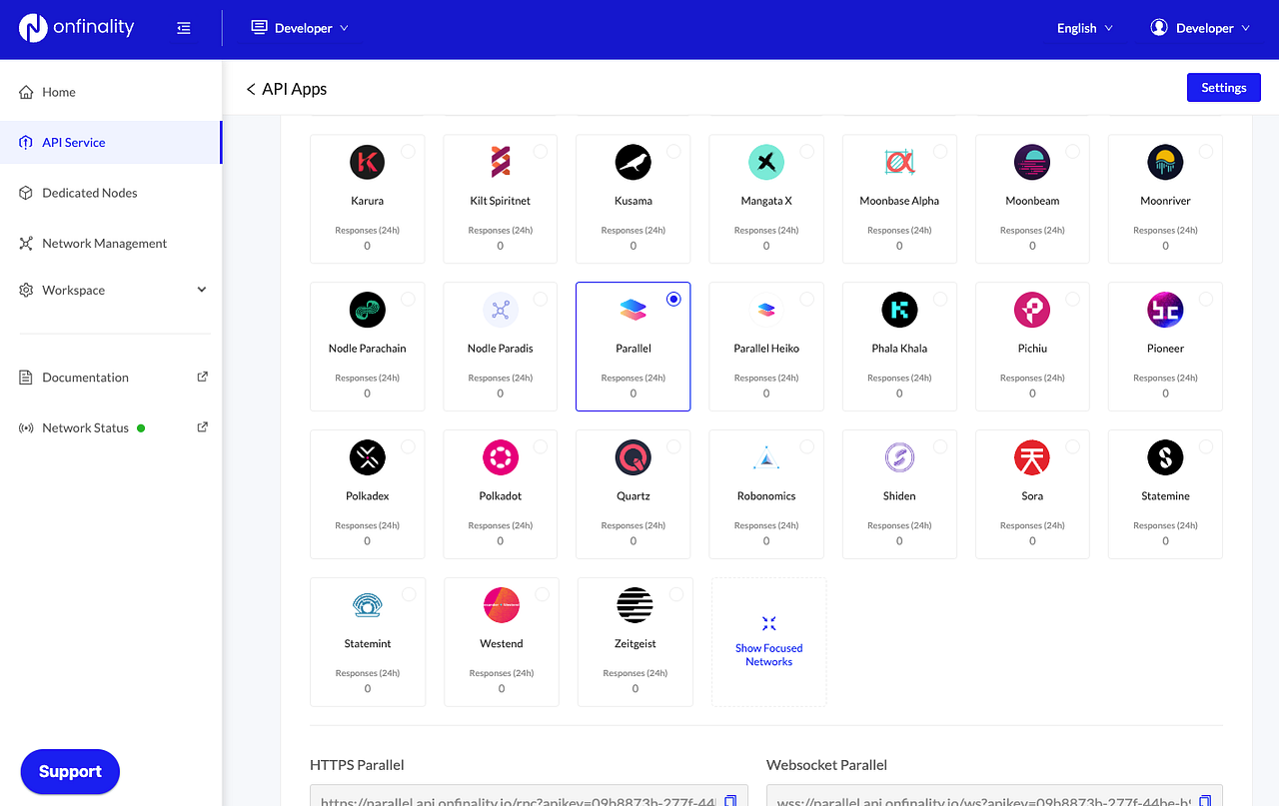Select the Moonbeam radio button

tap(1072, 151)
